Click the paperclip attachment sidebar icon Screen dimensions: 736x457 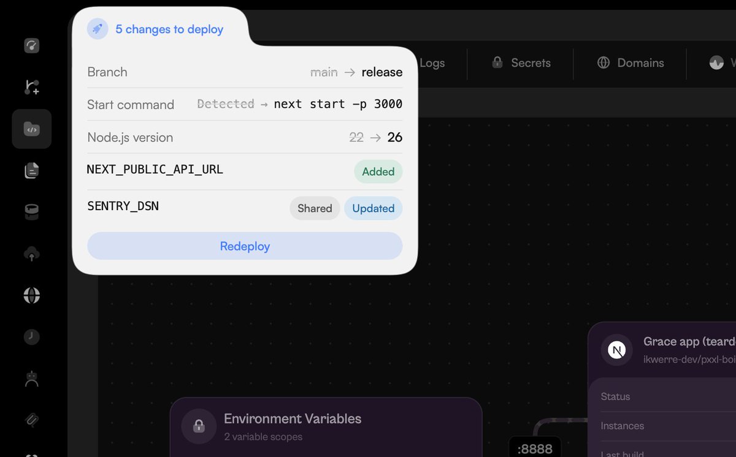[x=32, y=420]
